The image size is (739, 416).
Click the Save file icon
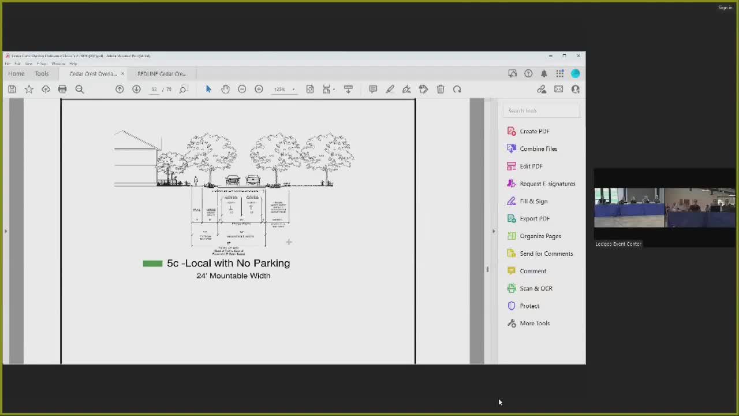click(x=12, y=89)
